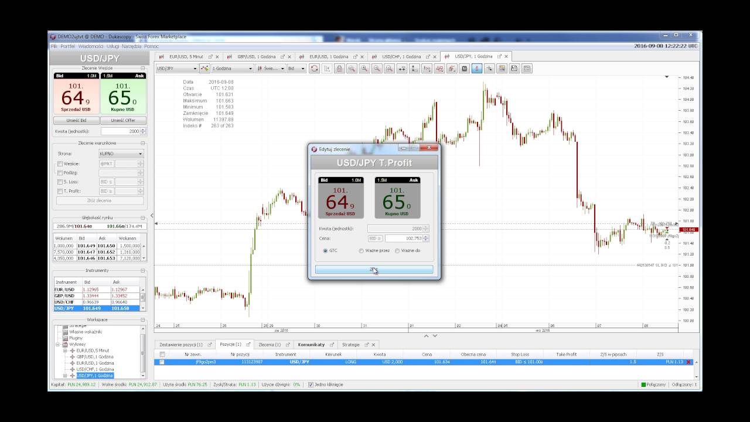This screenshot has width=750, height=422.
Task: Open the 1 Godzina period dropdown
Action: coord(232,69)
